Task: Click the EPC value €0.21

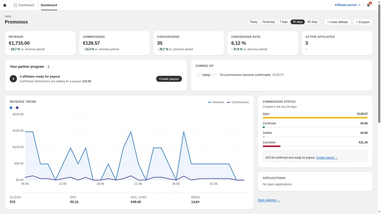Action: click(x=74, y=202)
